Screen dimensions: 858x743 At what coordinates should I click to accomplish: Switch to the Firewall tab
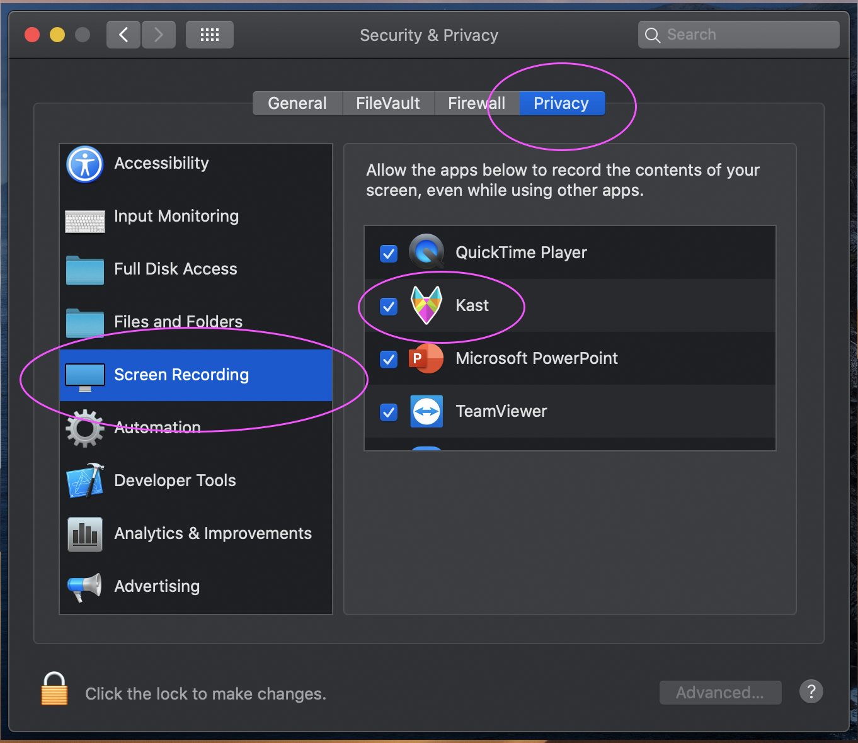coord(476,103)
